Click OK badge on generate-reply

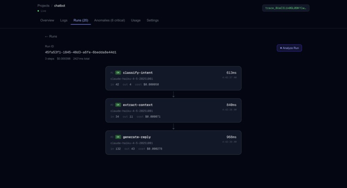(x=118, y=137)
